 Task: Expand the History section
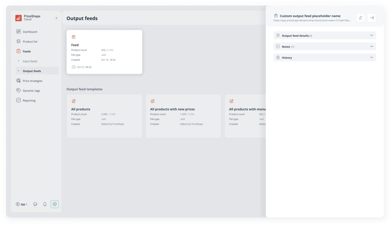(x=325, y=58)
